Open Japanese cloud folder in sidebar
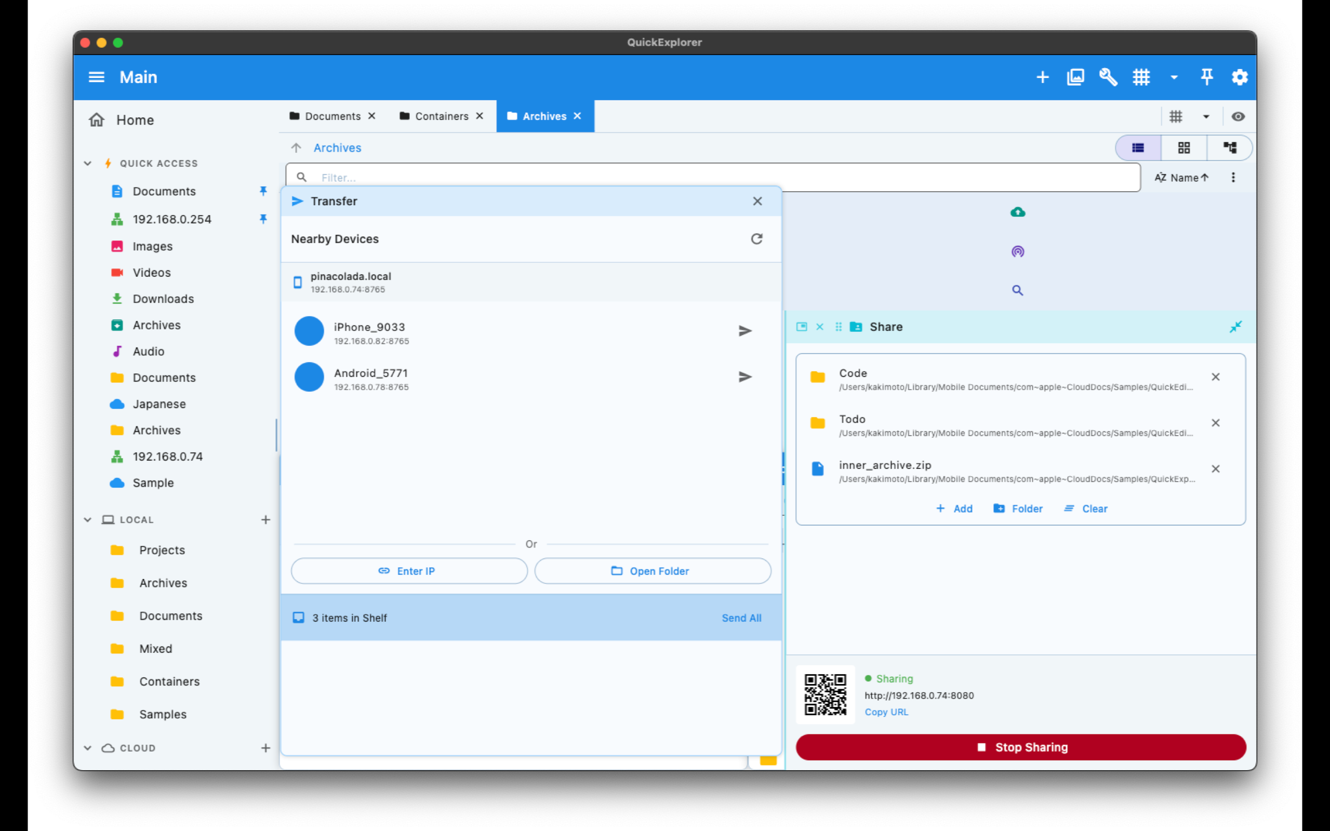This screenshot has width=1330, height=831. pos(159,404)
